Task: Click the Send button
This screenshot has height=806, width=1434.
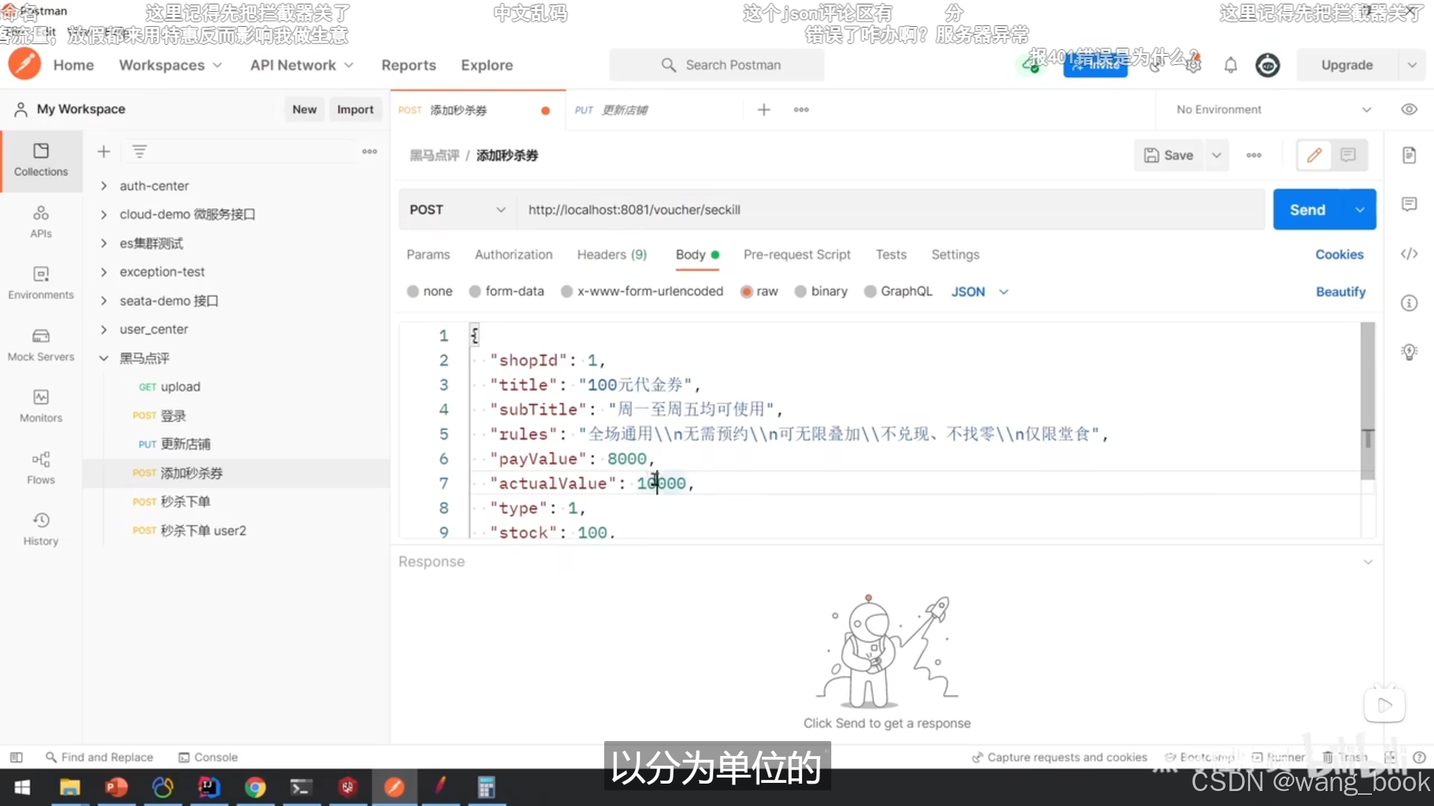Action: pyautogui.click(x=1306, y=210)
